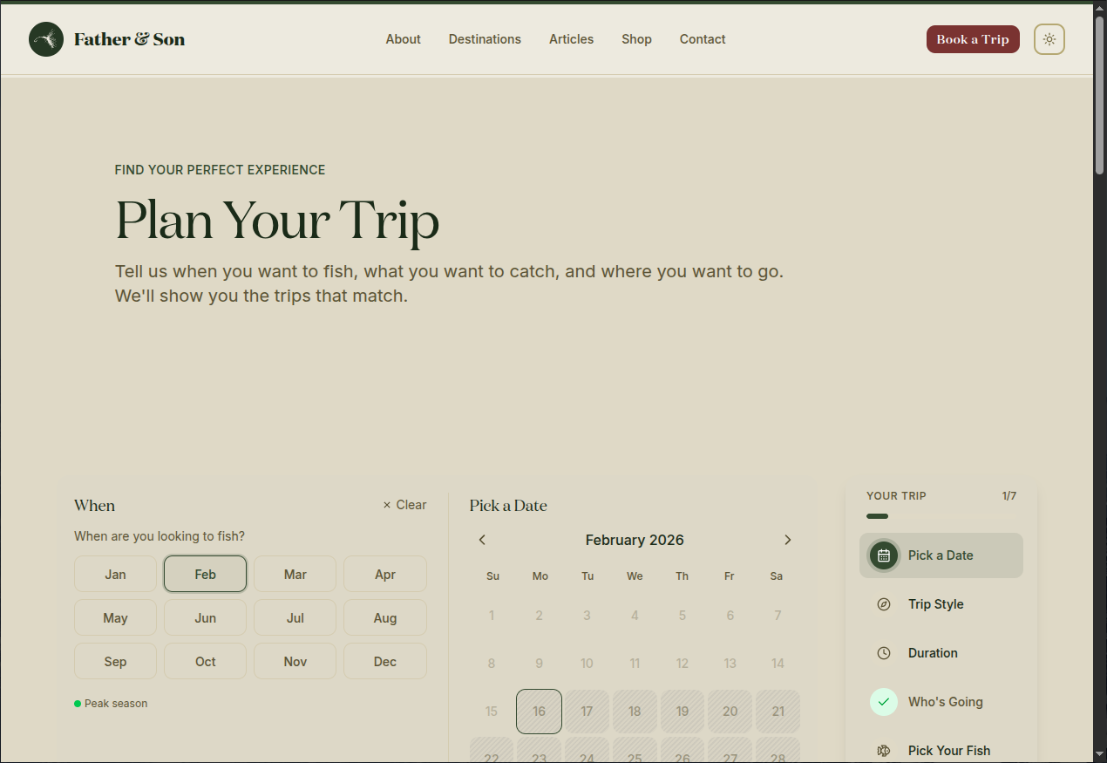The image size is (1107, 763).
Task: Toggle the Jun month button
Action: pyautogui.click(x=205, y=617)
